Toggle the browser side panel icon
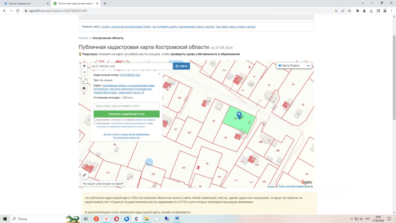396x223 pixels. tap(378, 11)
